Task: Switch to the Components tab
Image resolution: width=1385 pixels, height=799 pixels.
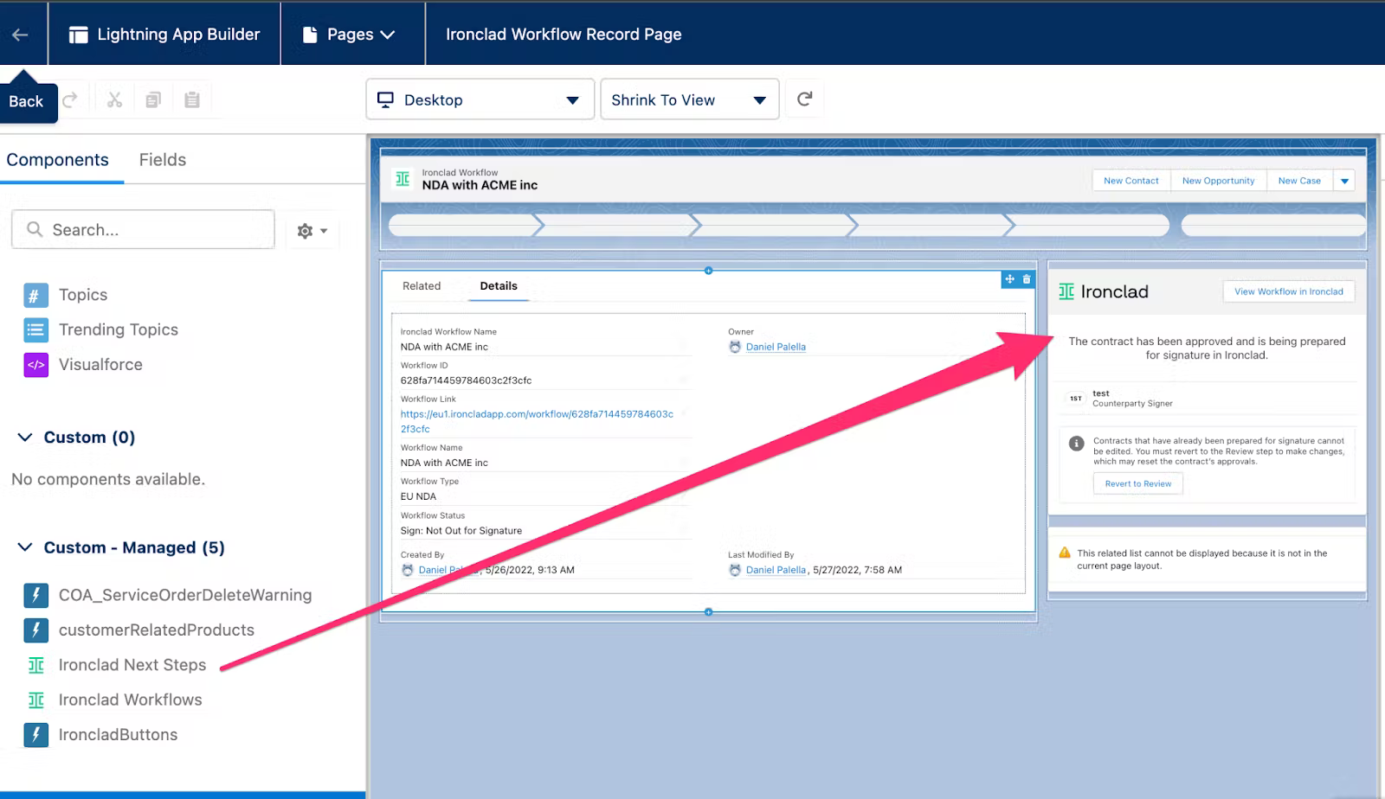Action: 58,160
